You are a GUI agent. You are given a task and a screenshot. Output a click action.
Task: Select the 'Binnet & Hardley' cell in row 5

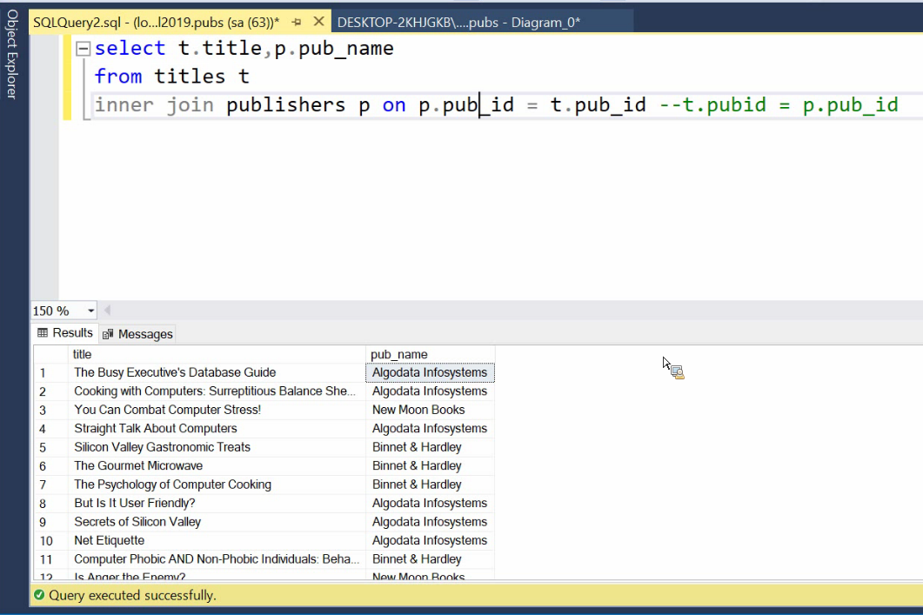430,447
